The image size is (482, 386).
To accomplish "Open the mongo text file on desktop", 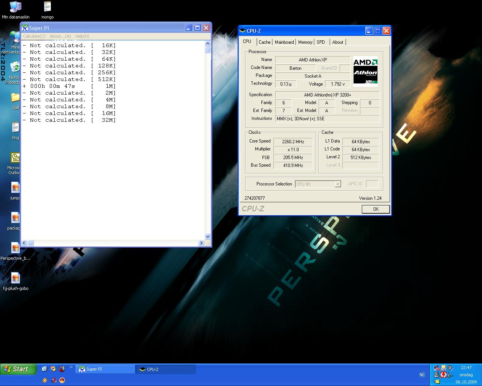I will (x=47, y=10).
